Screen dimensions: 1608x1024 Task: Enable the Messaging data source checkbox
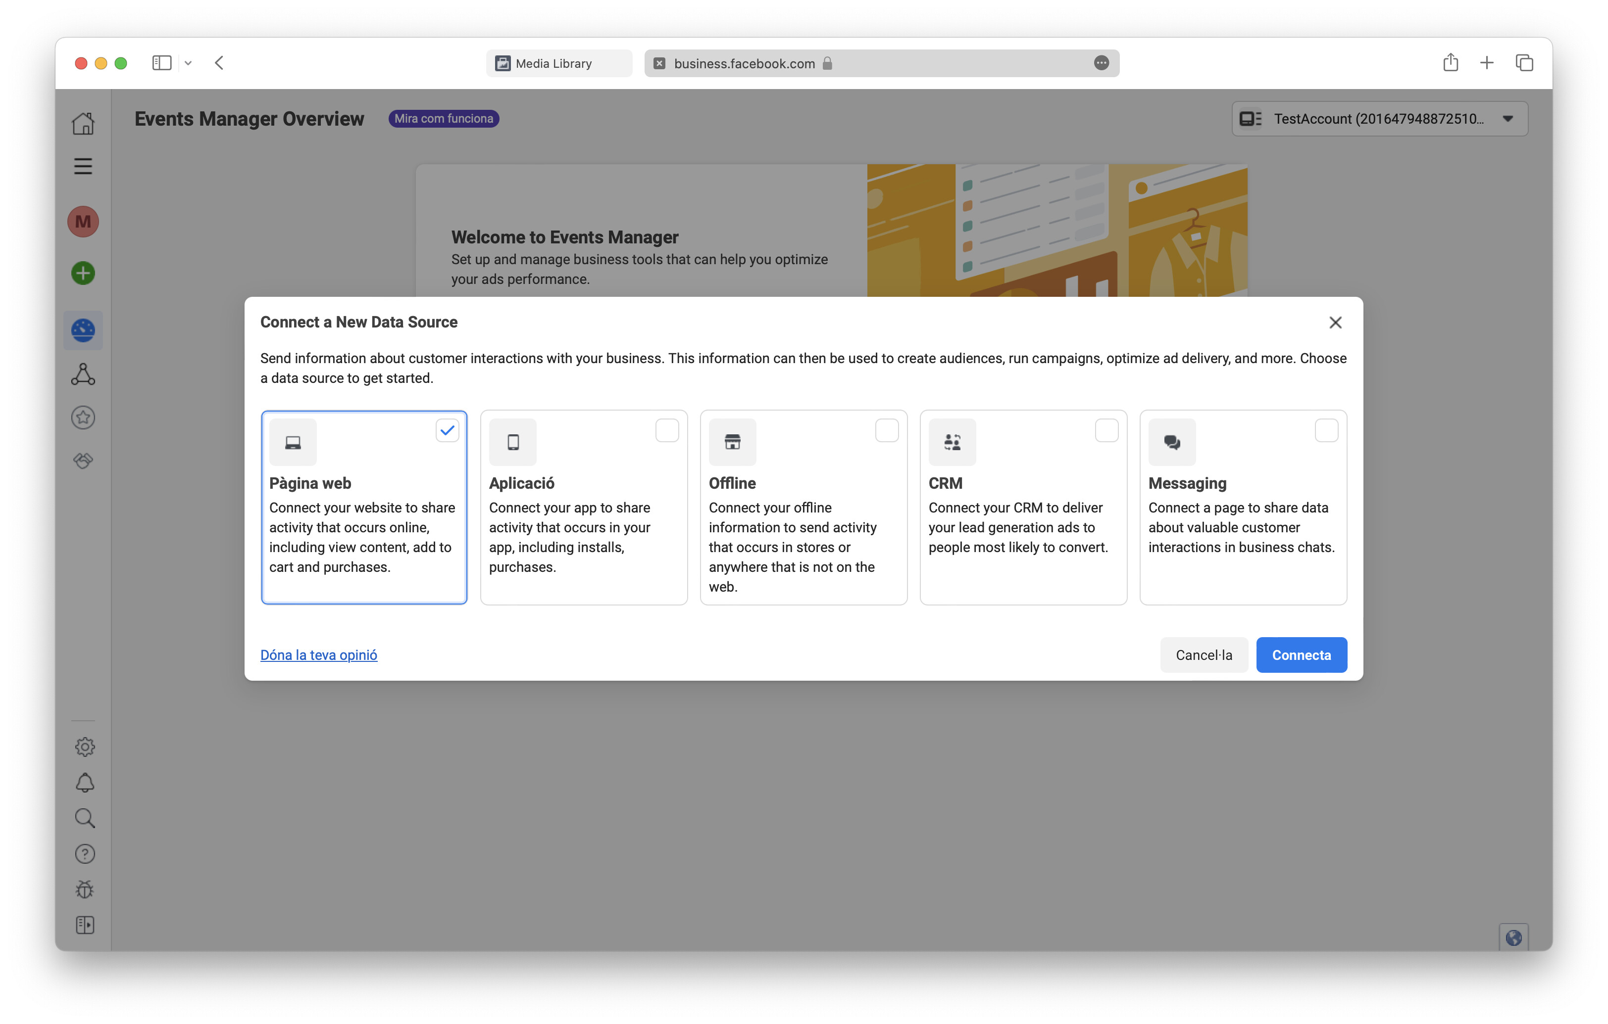[1326, 430]
